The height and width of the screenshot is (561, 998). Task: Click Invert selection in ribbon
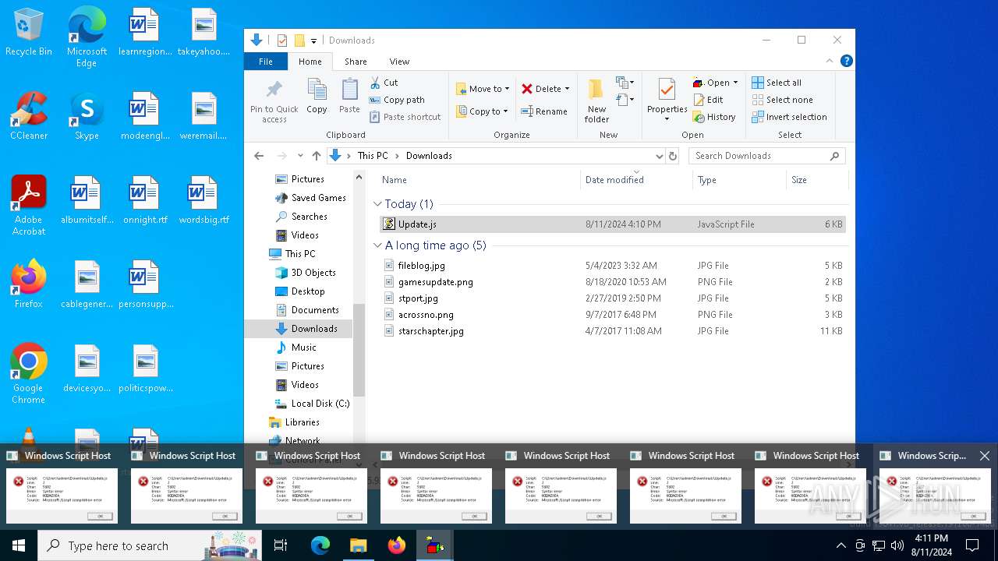(x=789, y=117)
